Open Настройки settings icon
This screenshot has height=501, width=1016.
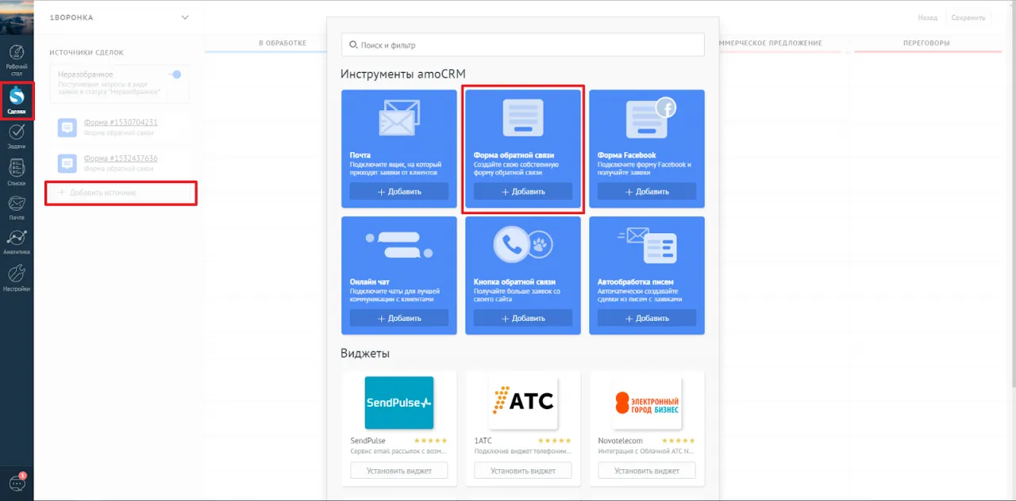click(x=17, y=278)
